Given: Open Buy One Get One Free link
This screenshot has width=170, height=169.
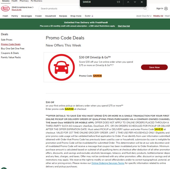Looking at the screenshot, I should click(12, 49).
